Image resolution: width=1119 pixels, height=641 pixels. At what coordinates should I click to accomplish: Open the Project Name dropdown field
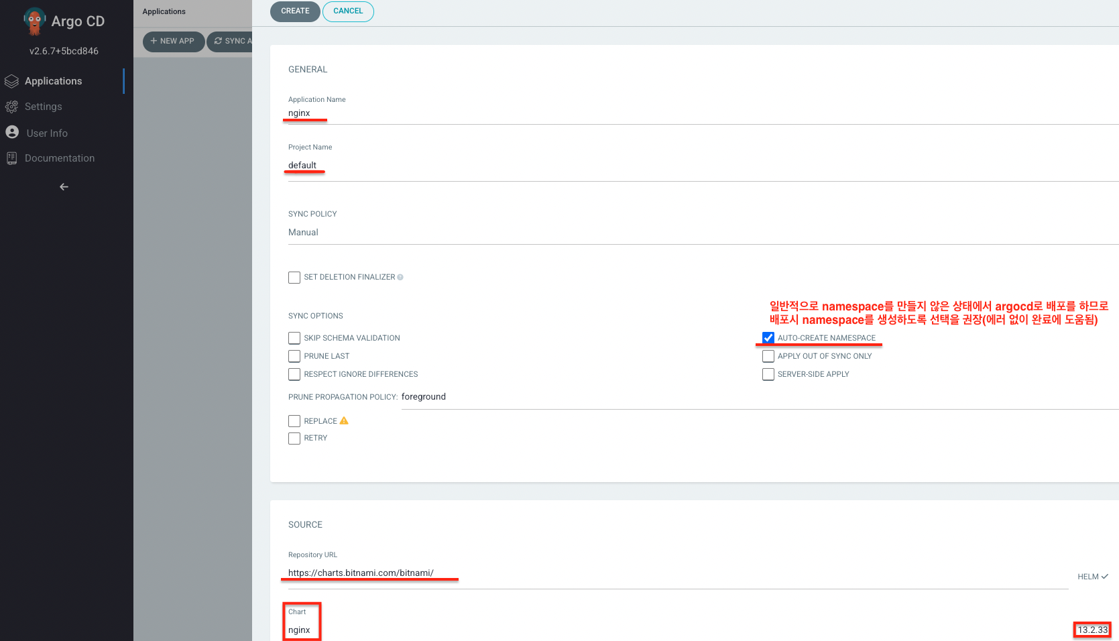pos(703,166)
